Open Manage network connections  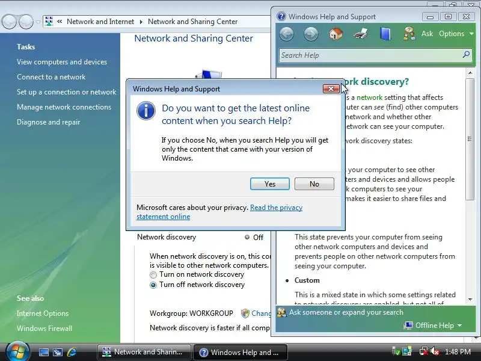click(64, 107)
